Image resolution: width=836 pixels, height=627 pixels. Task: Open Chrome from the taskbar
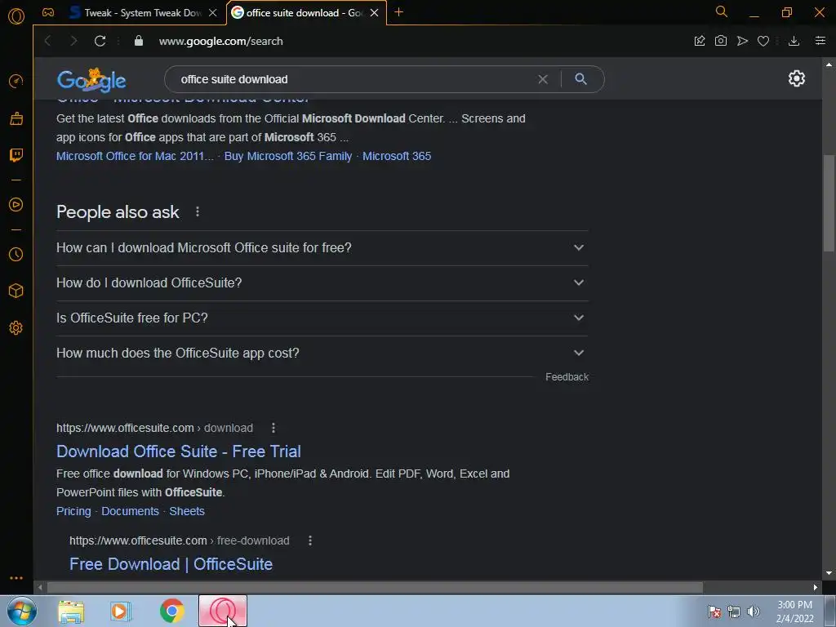(x=171, y=611)
